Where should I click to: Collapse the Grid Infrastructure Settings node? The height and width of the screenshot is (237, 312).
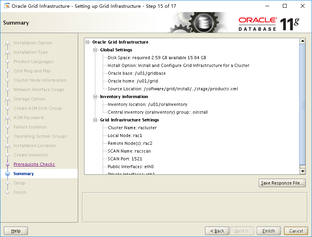[95, 120]
